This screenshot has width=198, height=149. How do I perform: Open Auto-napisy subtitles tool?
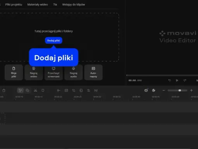click(94, 73)
